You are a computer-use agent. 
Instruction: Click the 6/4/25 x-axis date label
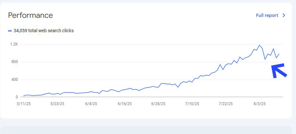pos(91,104)
